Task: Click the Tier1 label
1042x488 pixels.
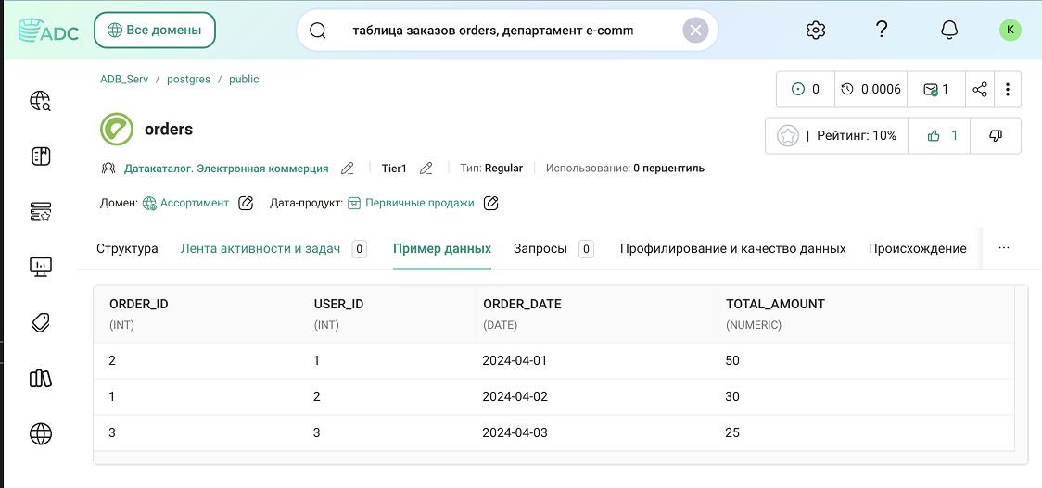Action: tap(393, 169)
